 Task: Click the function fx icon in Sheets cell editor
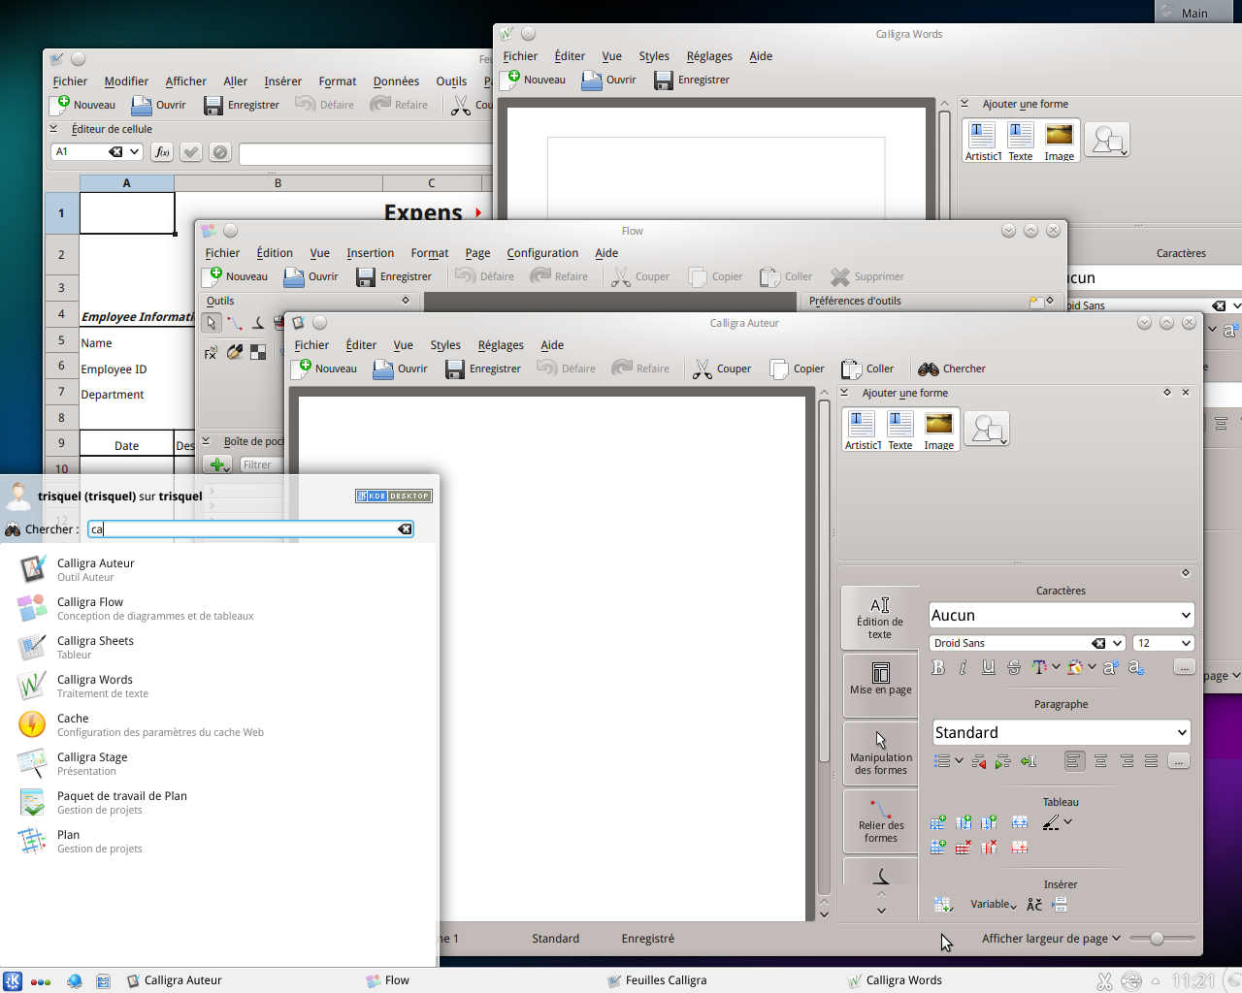[162, 152]
